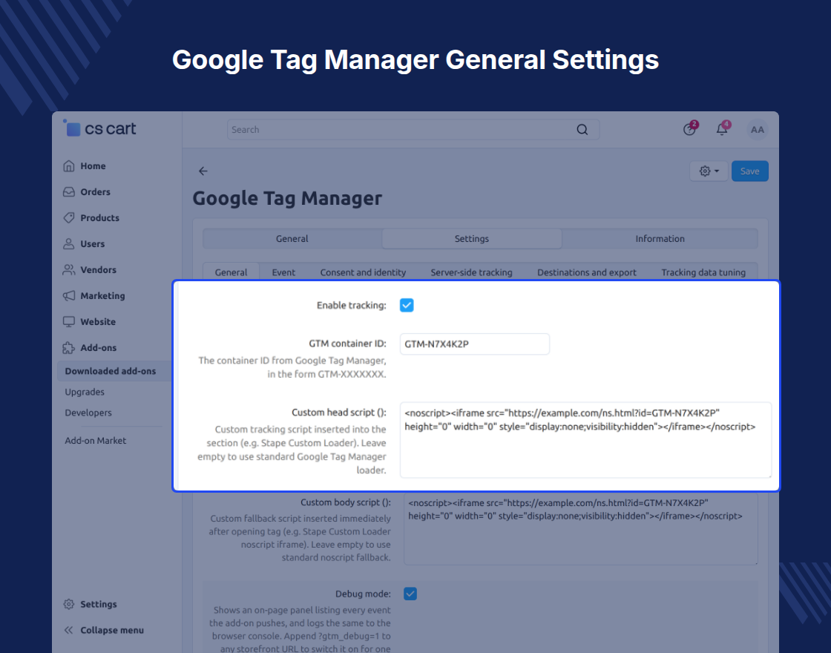Open Home in the sidebar

point(93,166)
